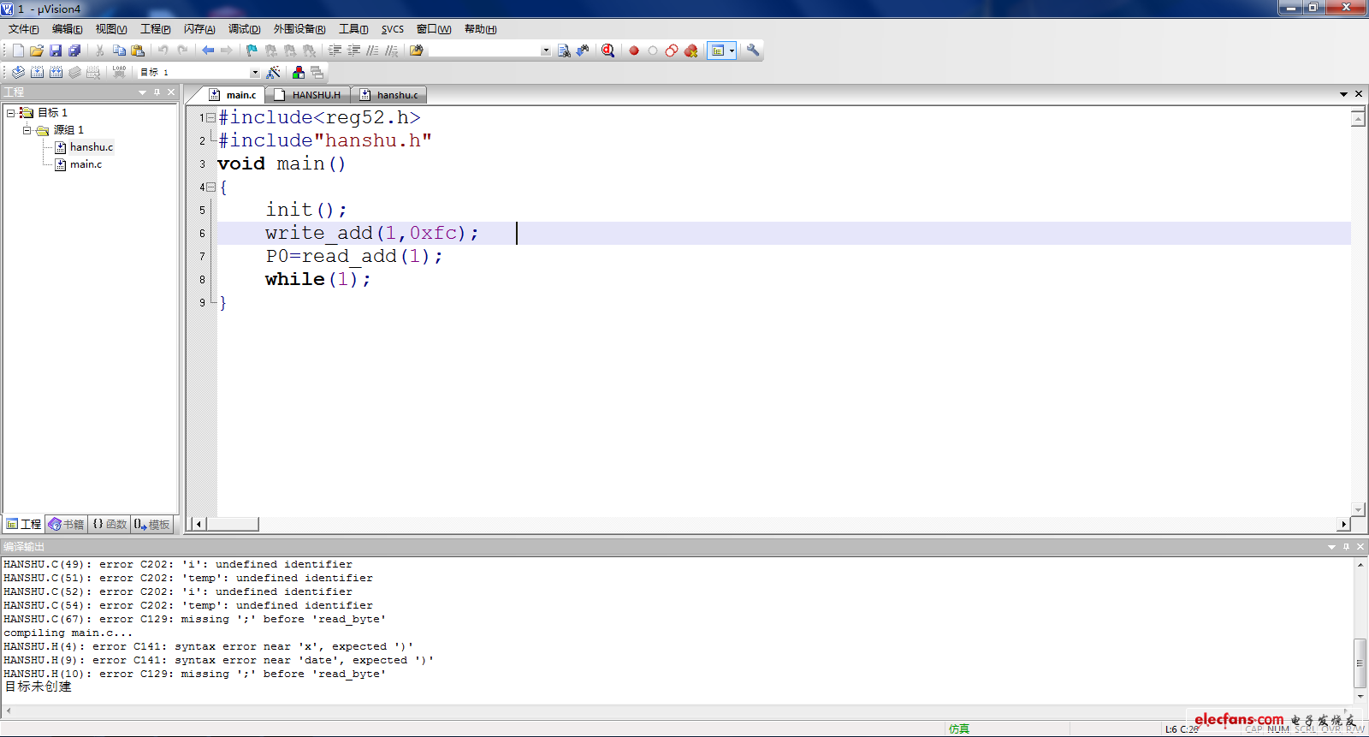The height and width of the screenshot is (737, 1369).
Task: Save all files with the stacked-disks icon
Action: coord(74,51)
